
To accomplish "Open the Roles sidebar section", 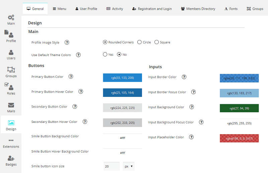I will point(11,90).
